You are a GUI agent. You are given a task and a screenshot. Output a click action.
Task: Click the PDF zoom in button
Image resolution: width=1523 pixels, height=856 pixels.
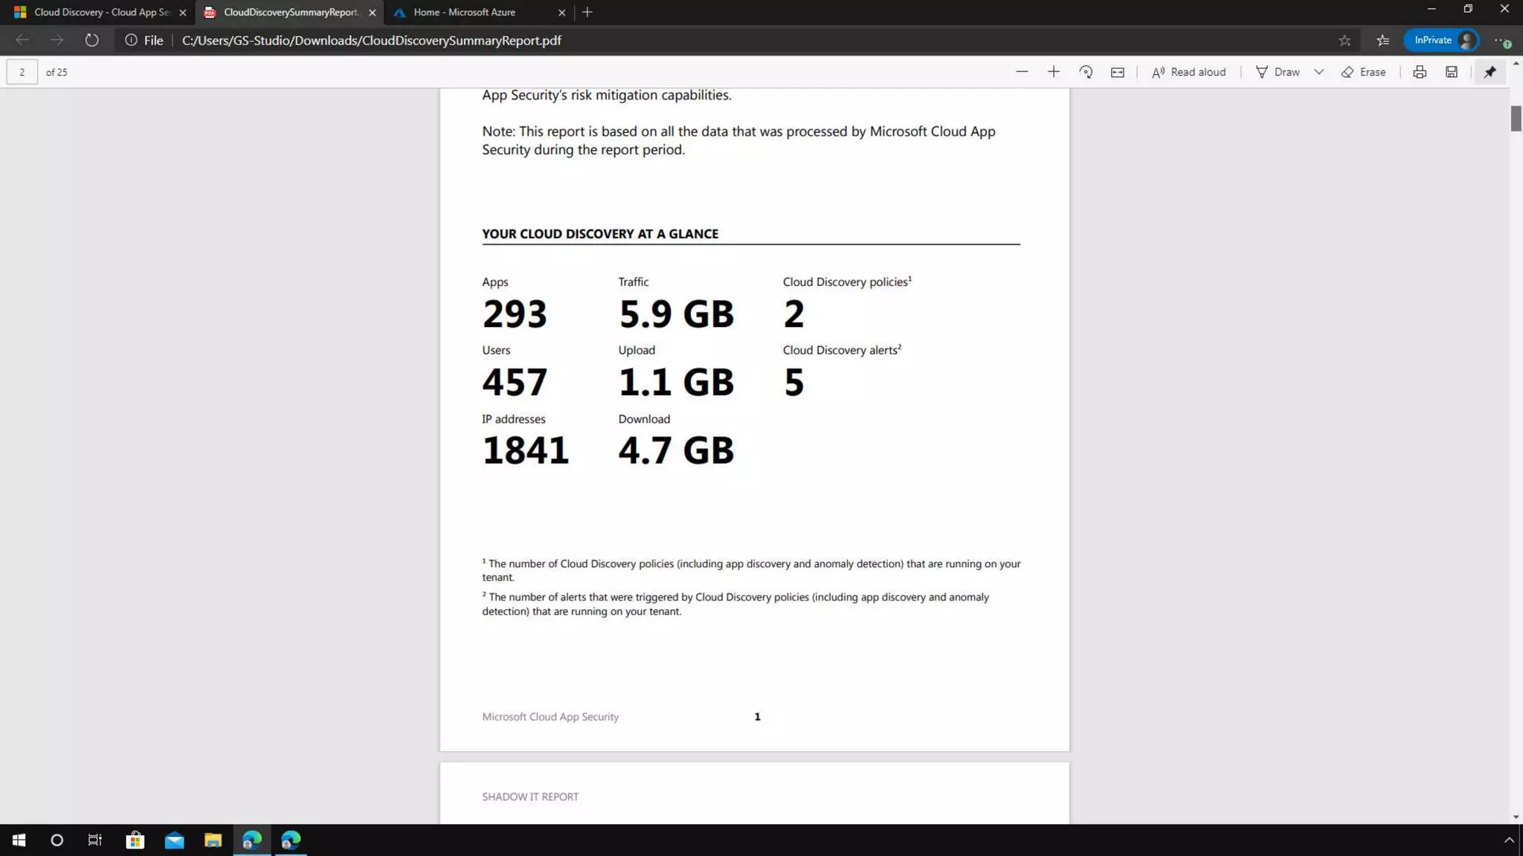click(1054, 72)
